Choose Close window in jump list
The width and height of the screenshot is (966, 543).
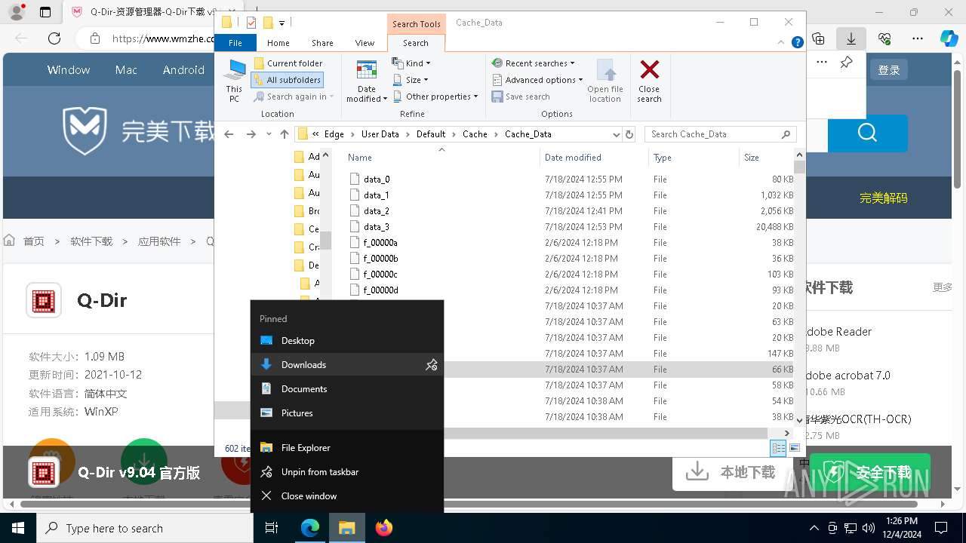347,496
